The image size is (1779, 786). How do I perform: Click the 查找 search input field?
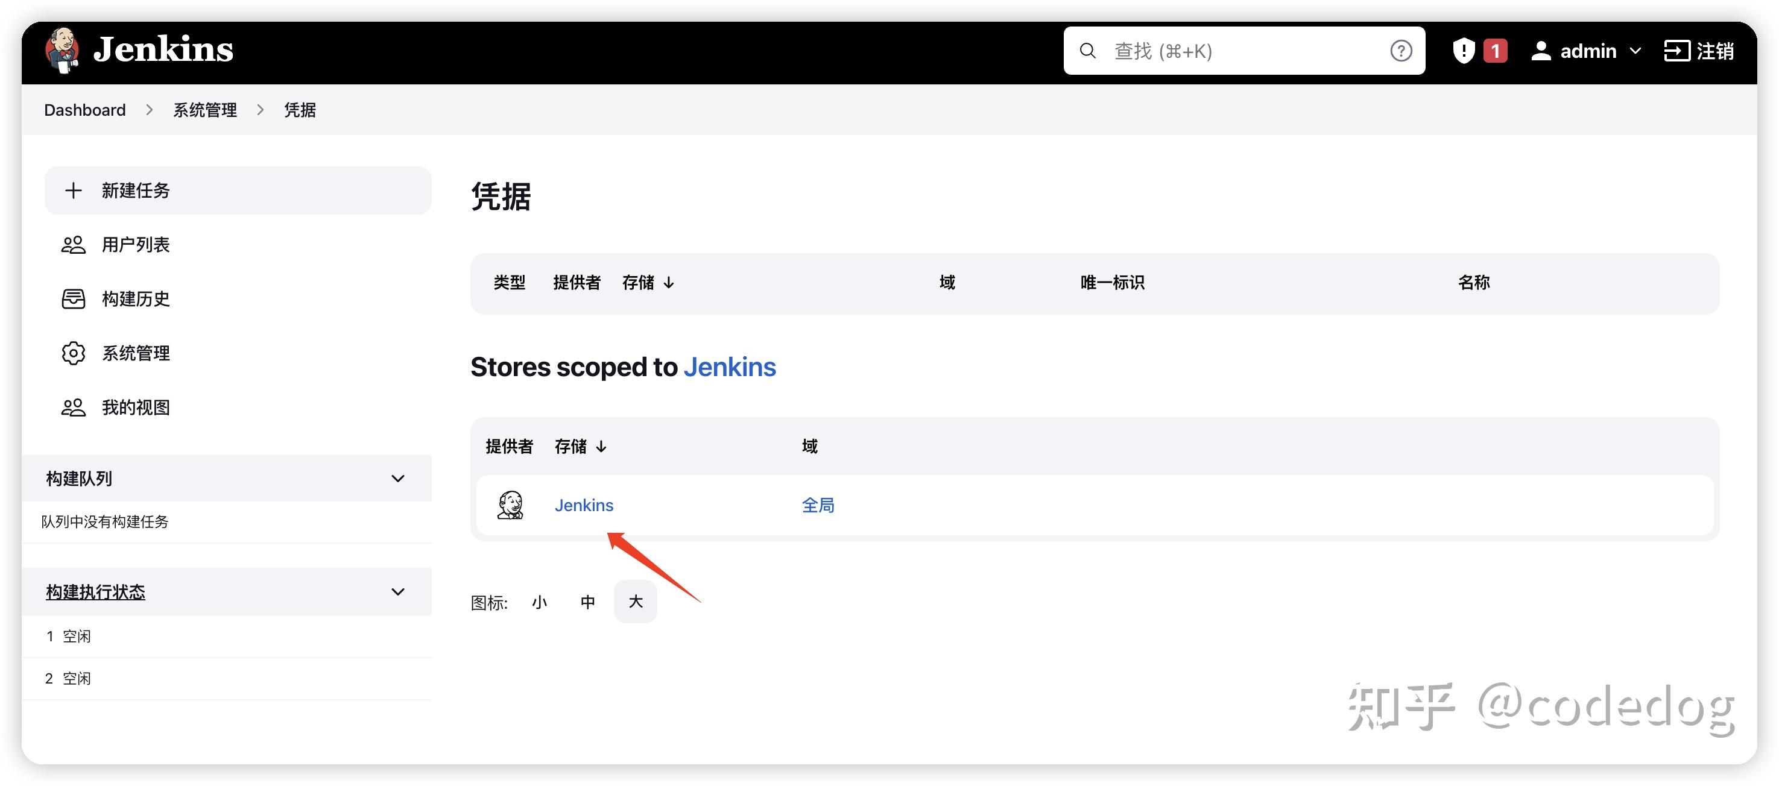tap(1243, 51)
